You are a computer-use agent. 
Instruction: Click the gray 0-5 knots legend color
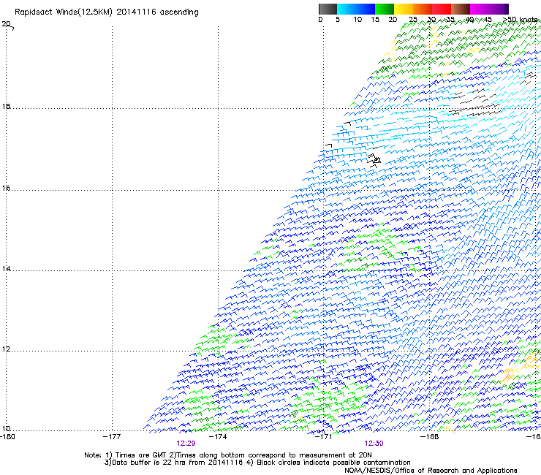328,9
